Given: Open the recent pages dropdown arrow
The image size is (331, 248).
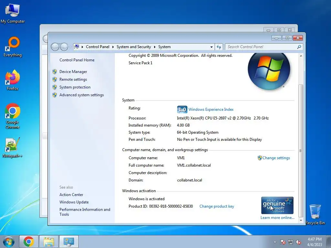Looking at the screenshot, I should click(70, 47).
